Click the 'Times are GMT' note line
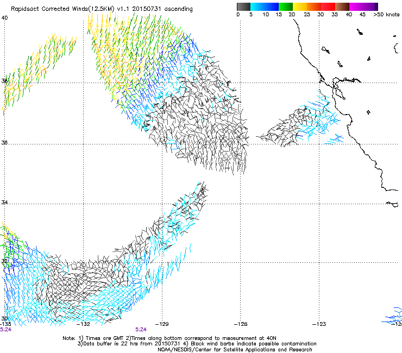This screenshot has height=353, width=402. [169, 338]
